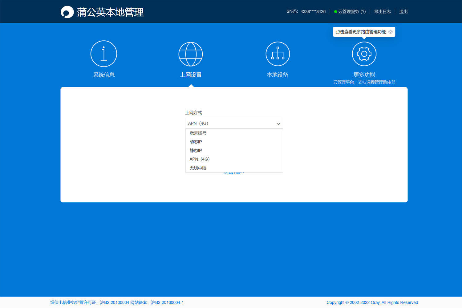The height and width of the screenshot is (308, 462).
Task: Select the 静态IP option in list
Action: [x=196, y=151]
